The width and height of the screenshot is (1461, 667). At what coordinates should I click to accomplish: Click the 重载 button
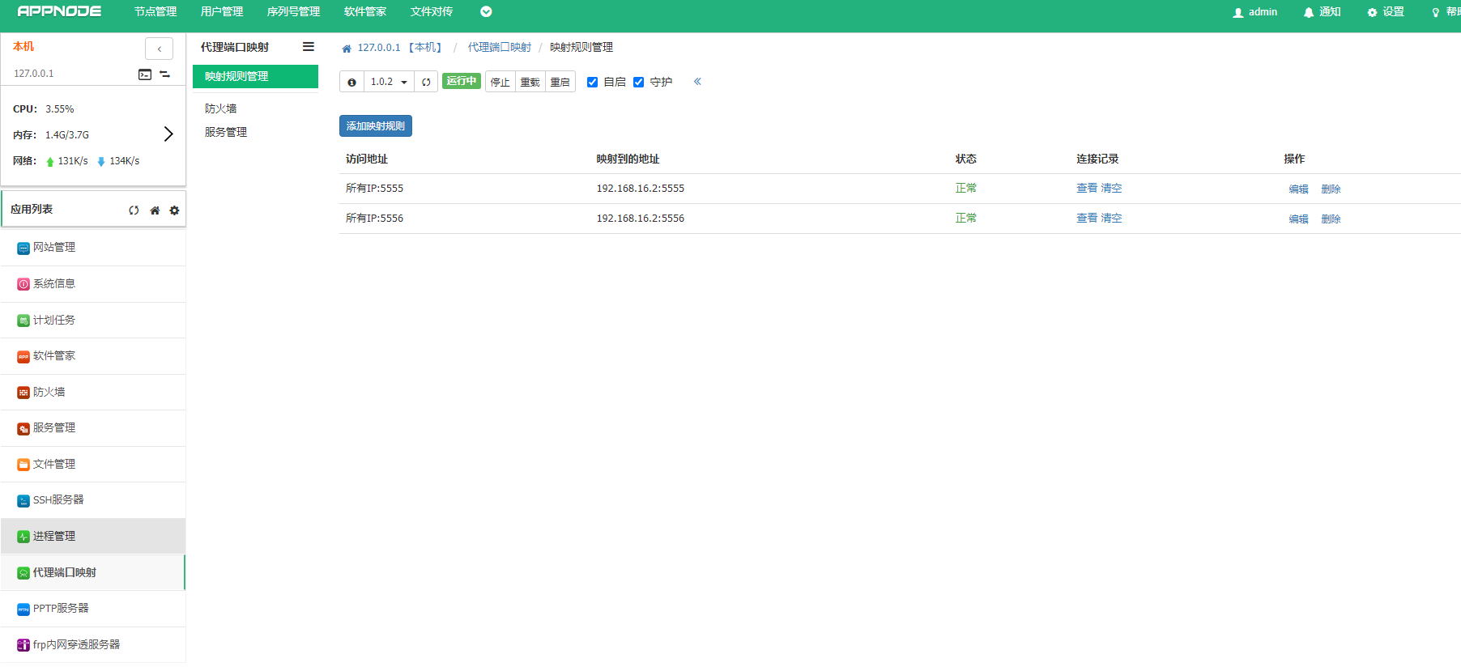(530, 82)
